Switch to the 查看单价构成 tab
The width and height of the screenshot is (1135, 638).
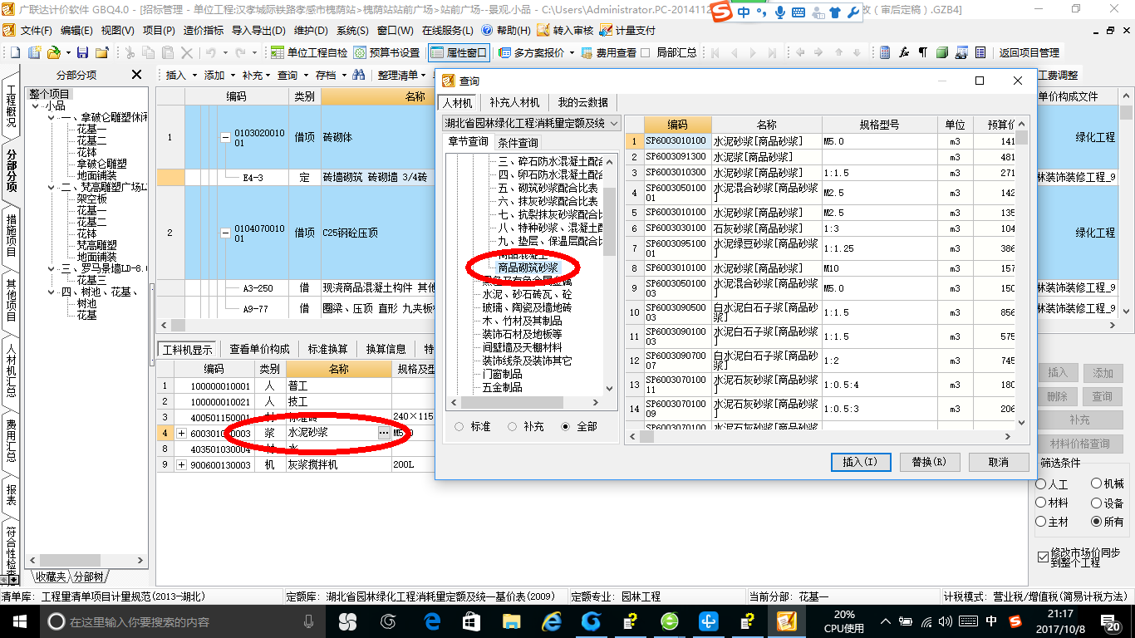[x=259, y=348]
